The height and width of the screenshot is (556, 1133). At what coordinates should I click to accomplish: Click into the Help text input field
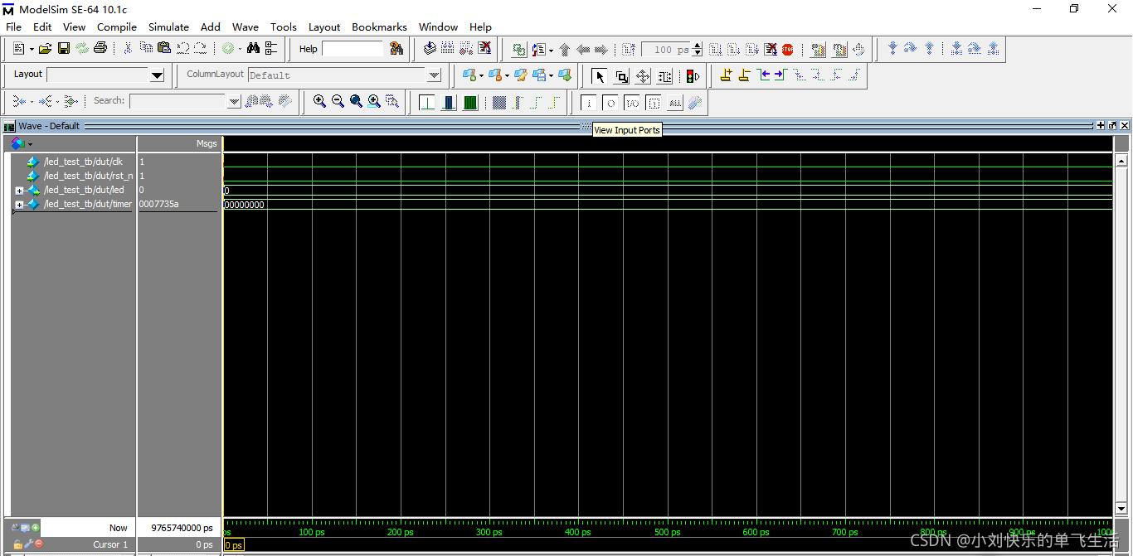[353, 49]
